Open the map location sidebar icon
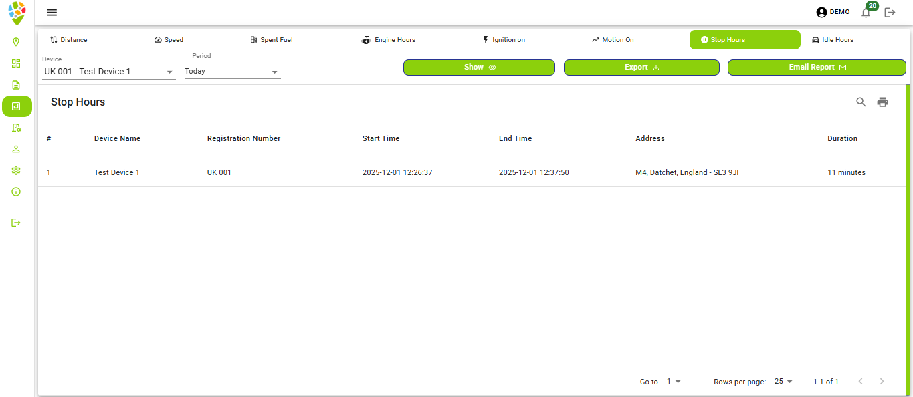Screen dimensions: 913x397 click(16, 42)
